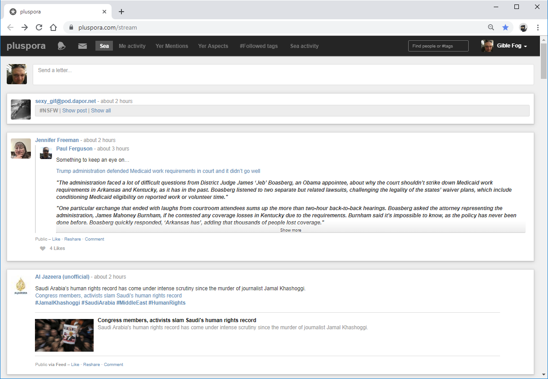Open Yer Mentions tab
This screenshot has width=548, height=379.
(x=172, y=46)
